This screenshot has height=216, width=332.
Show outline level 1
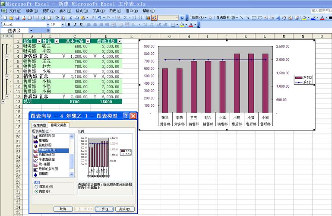pos(3,36)
